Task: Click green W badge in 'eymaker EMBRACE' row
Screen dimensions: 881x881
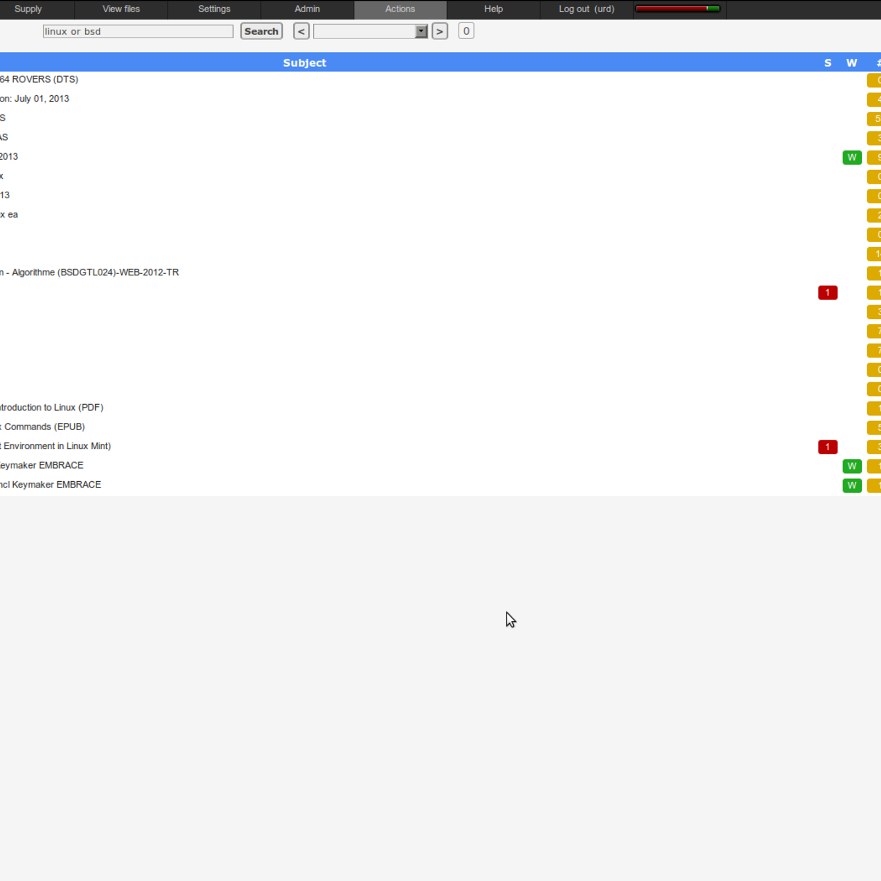Action: point(852,466)
